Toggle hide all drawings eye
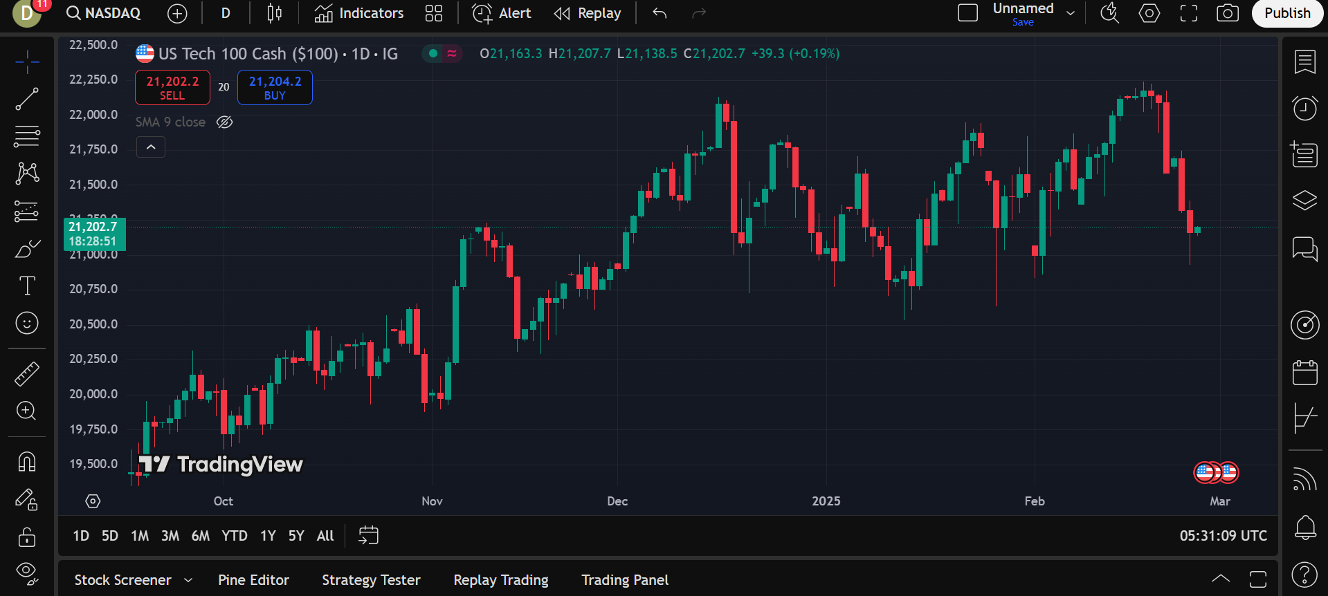The width and height of the screenshot is (1328, 596). (x=27, y=572)
